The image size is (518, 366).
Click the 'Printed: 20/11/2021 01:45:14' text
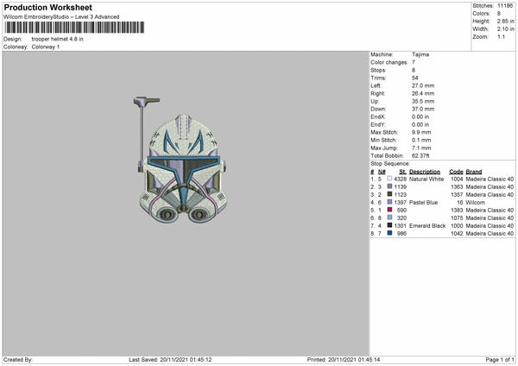[344, 360]
